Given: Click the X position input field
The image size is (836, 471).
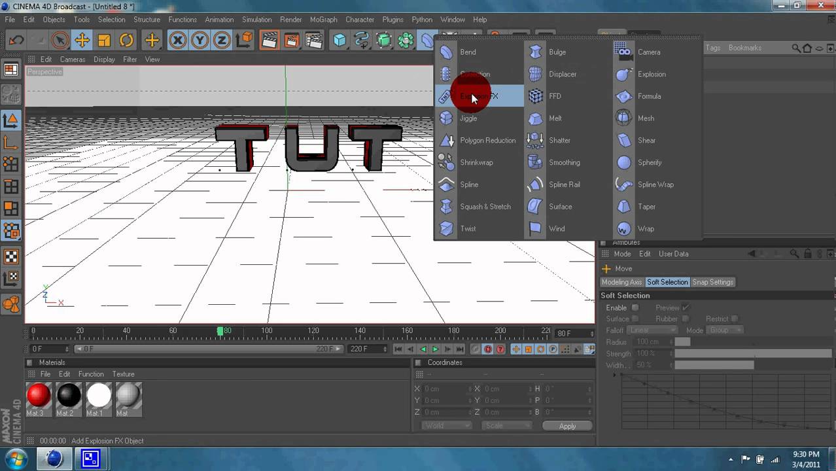Looking at the screenshot, I should (x=447, y=389).
